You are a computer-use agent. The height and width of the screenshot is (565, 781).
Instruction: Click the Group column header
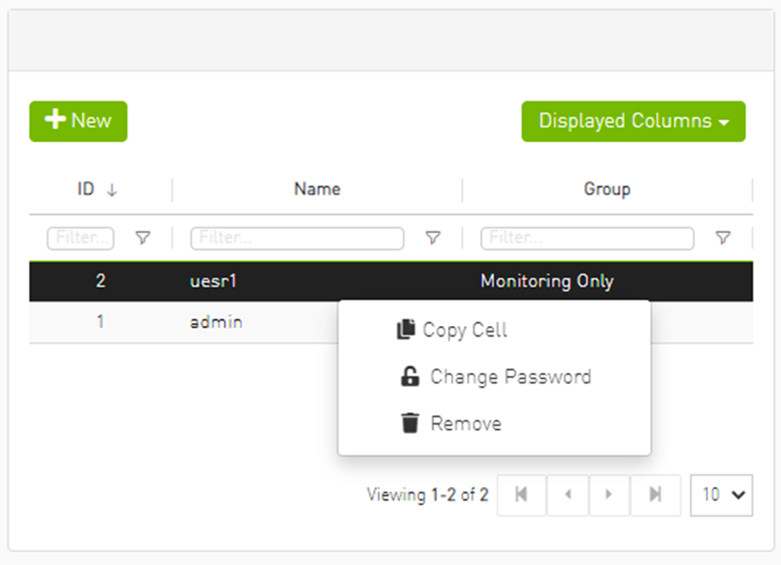(607, 189)
